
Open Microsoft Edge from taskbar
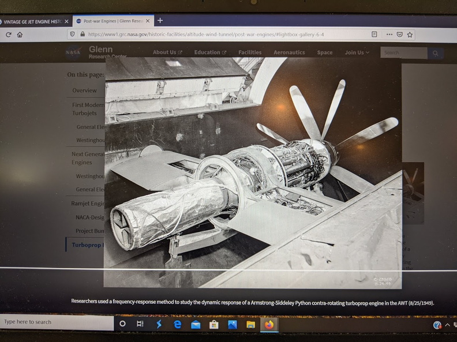pos(177,324)
